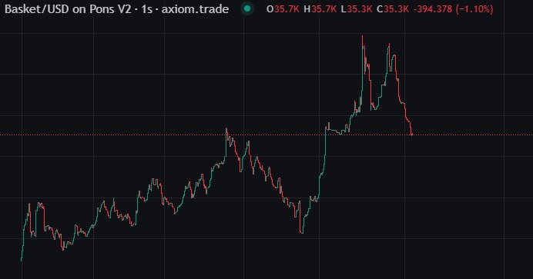Click the Close value C35.3K

tap(393, 8)
